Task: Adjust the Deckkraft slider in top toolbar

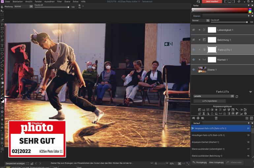Action: (51, 7)
